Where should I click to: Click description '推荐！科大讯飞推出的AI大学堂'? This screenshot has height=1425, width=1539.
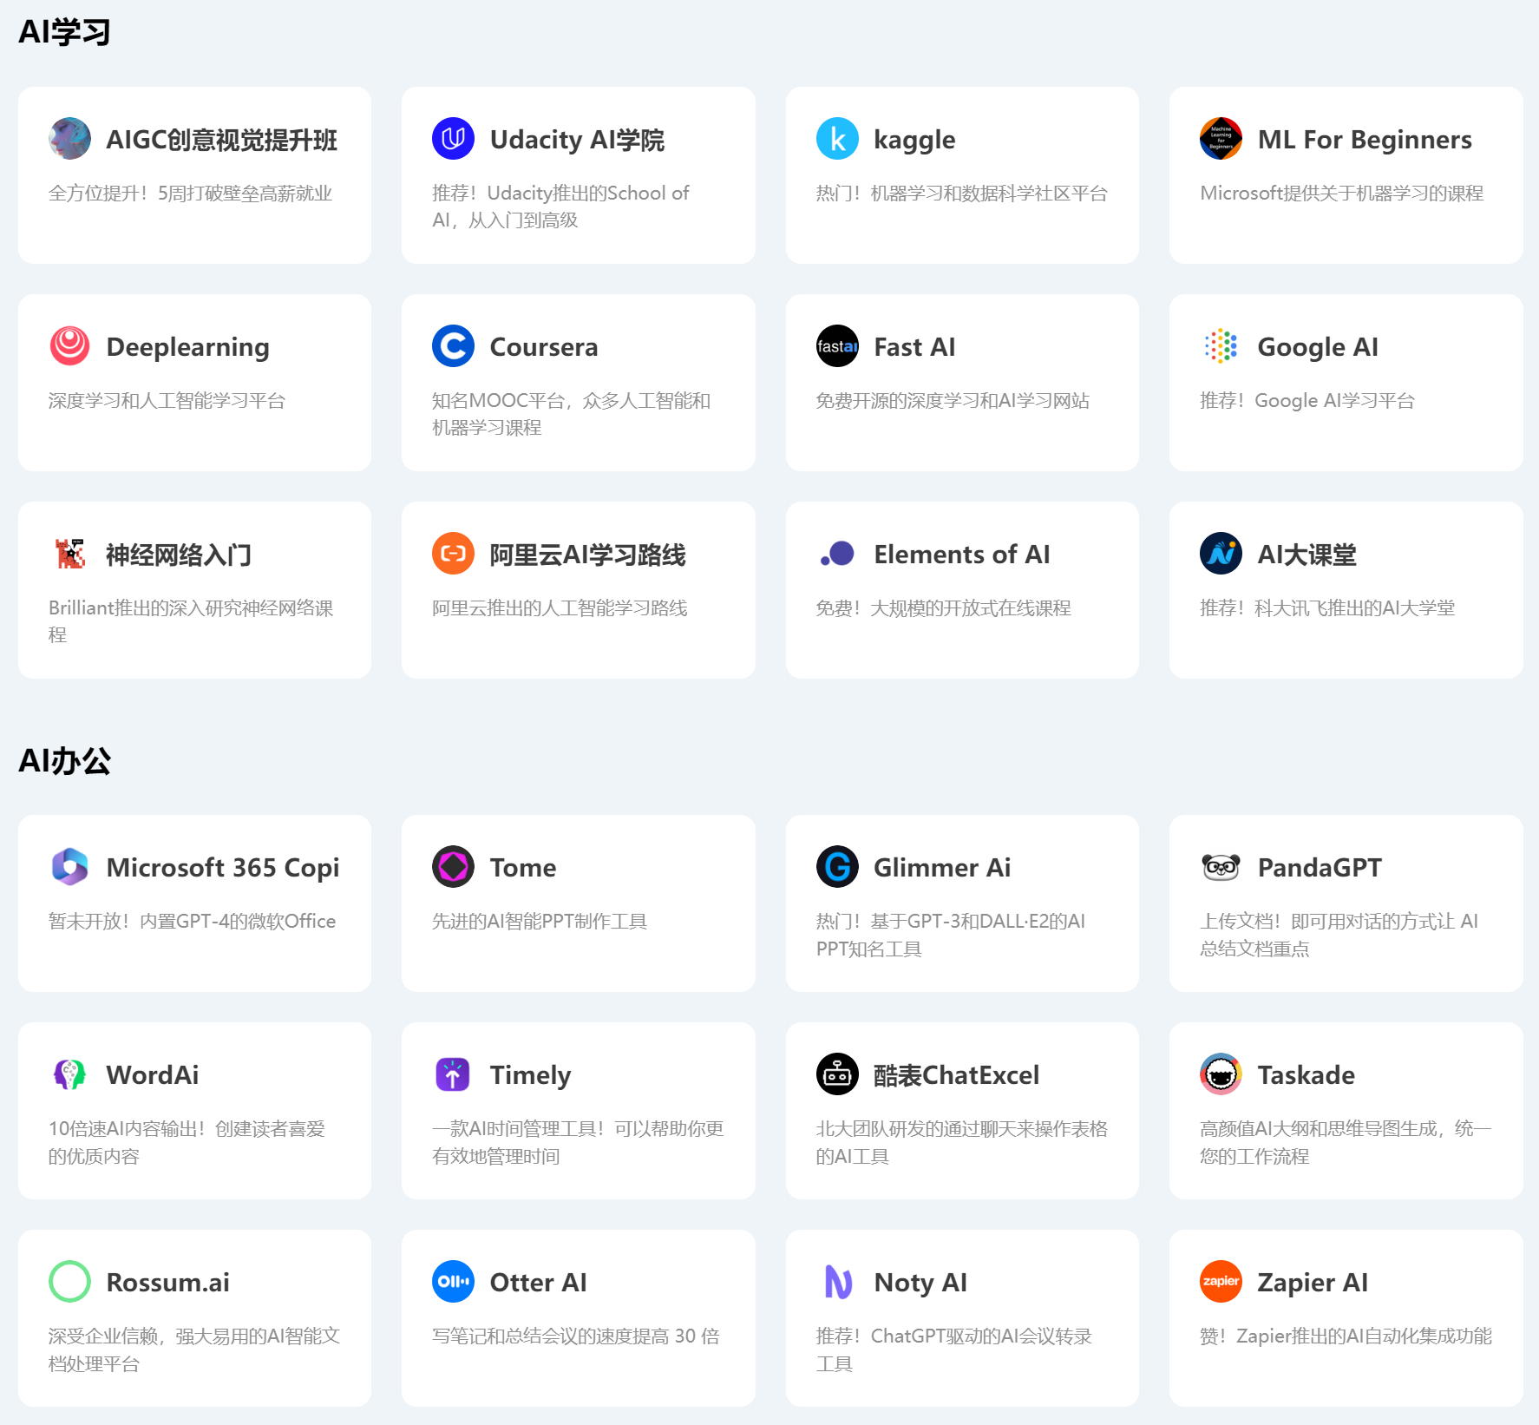click(x=1327, y=608)
